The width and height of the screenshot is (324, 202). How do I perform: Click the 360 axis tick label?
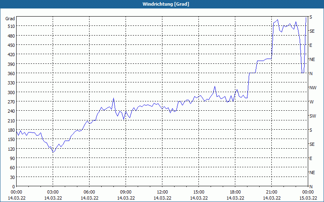[x=11, y=74]
